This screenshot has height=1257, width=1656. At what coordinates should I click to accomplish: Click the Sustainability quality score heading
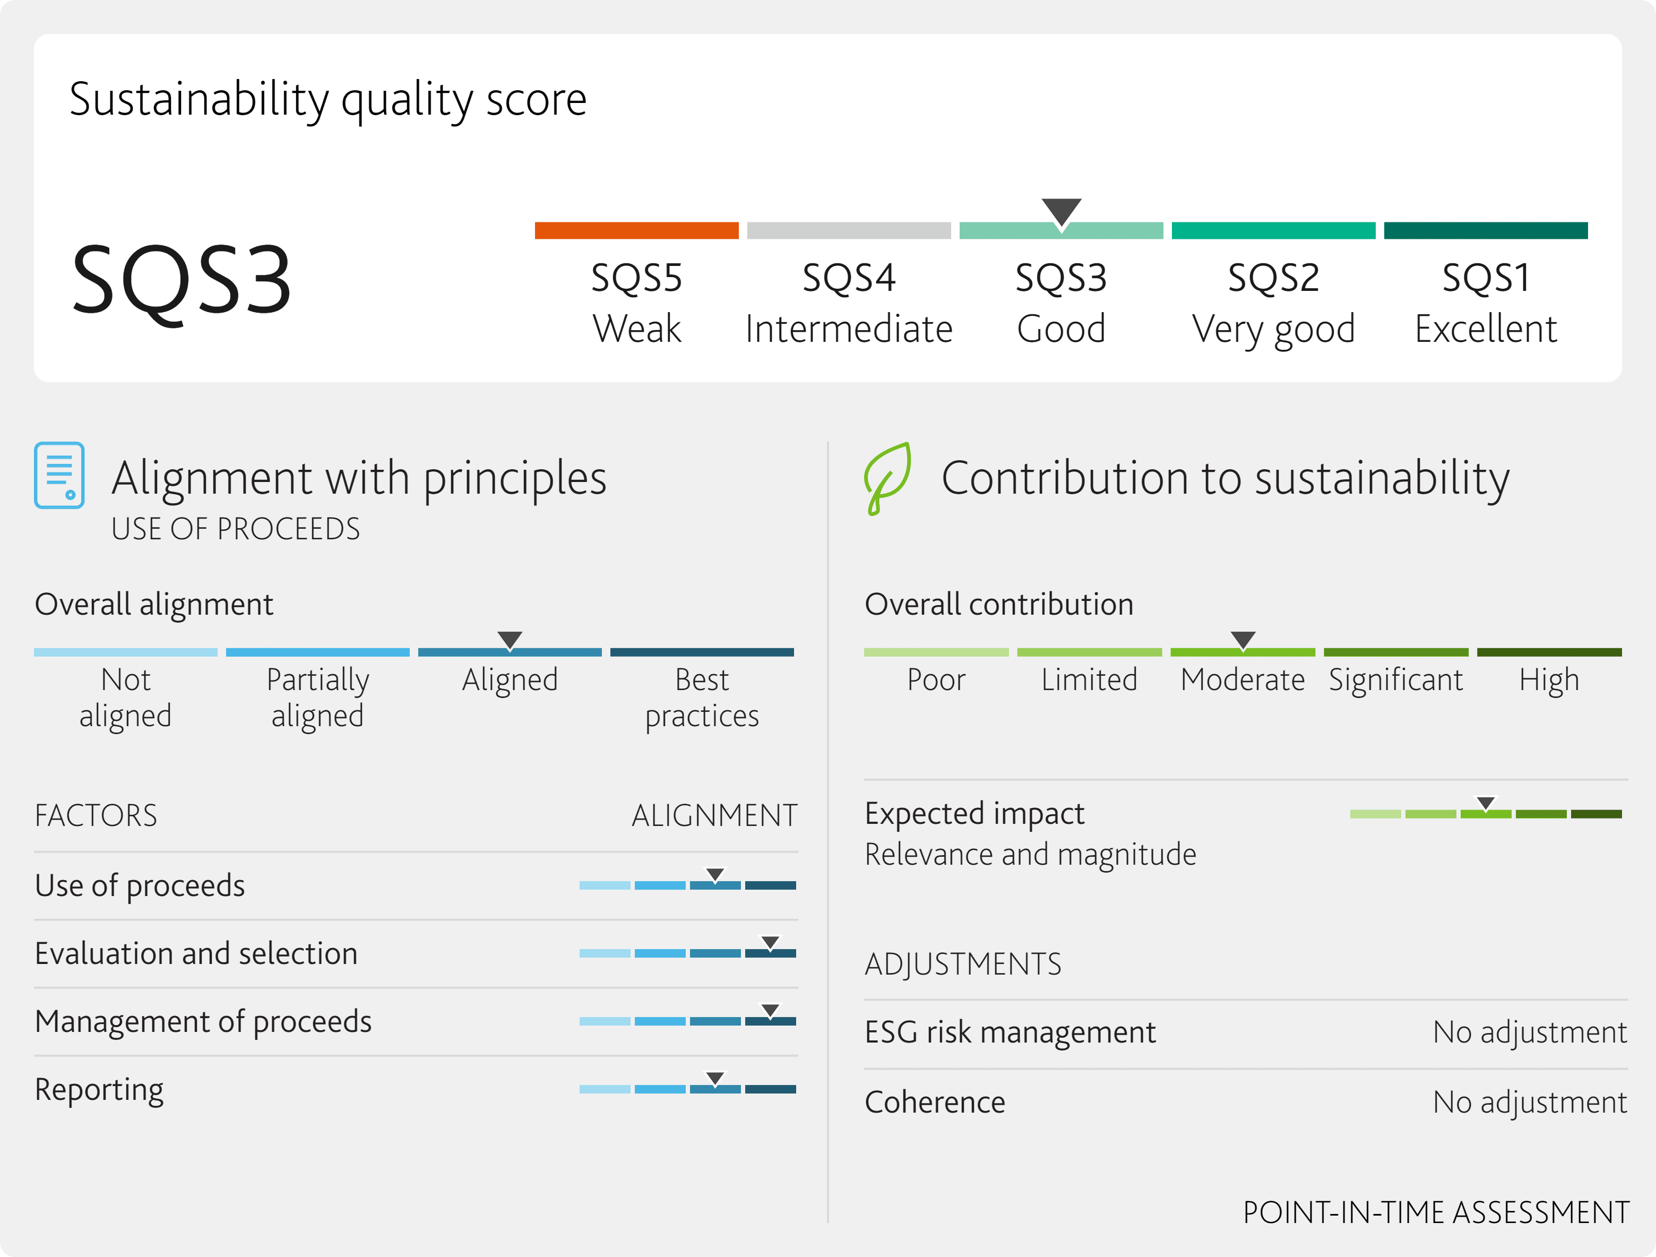(x=328, y=100)
